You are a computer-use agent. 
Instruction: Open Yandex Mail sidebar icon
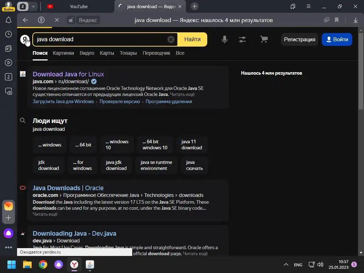coord(9,206)
